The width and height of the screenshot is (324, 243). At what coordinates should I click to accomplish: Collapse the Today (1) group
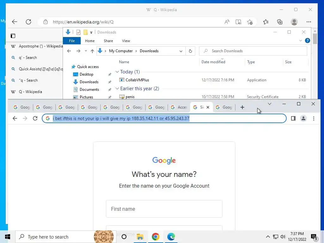(x=117, y=72)
